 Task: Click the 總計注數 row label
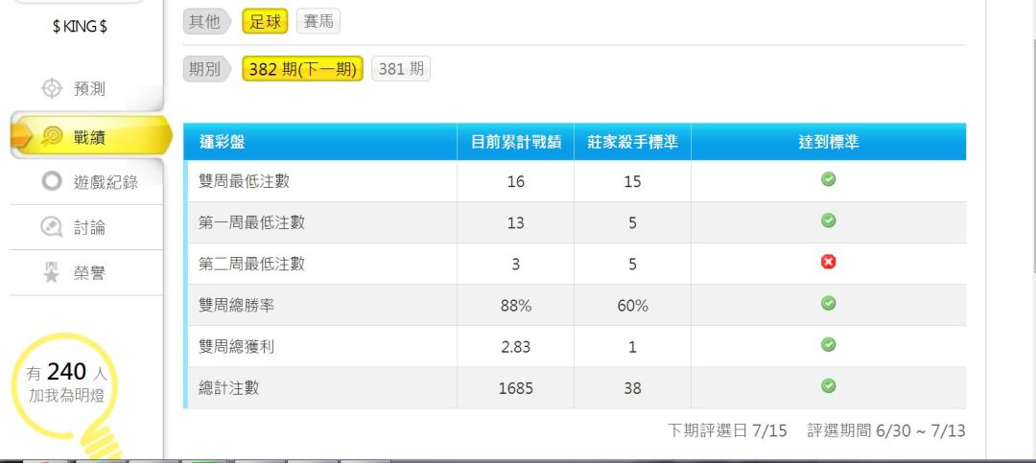pos(228,387)
